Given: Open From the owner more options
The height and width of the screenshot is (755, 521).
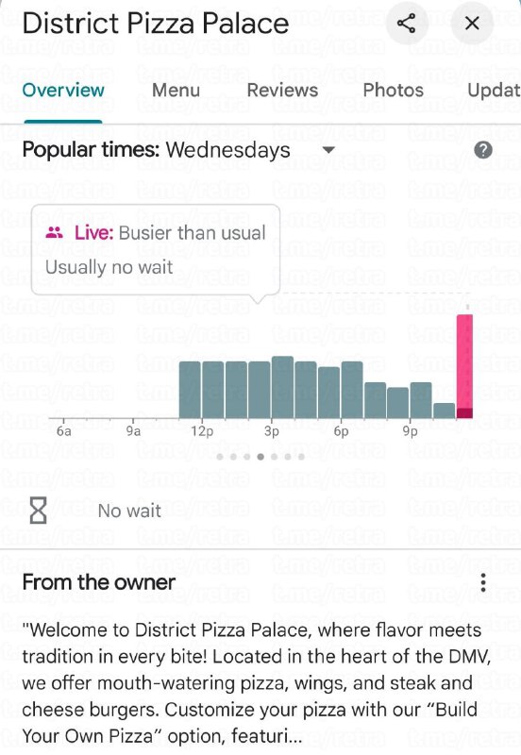Looking at the screenshot, I should [x=483, y=582].
